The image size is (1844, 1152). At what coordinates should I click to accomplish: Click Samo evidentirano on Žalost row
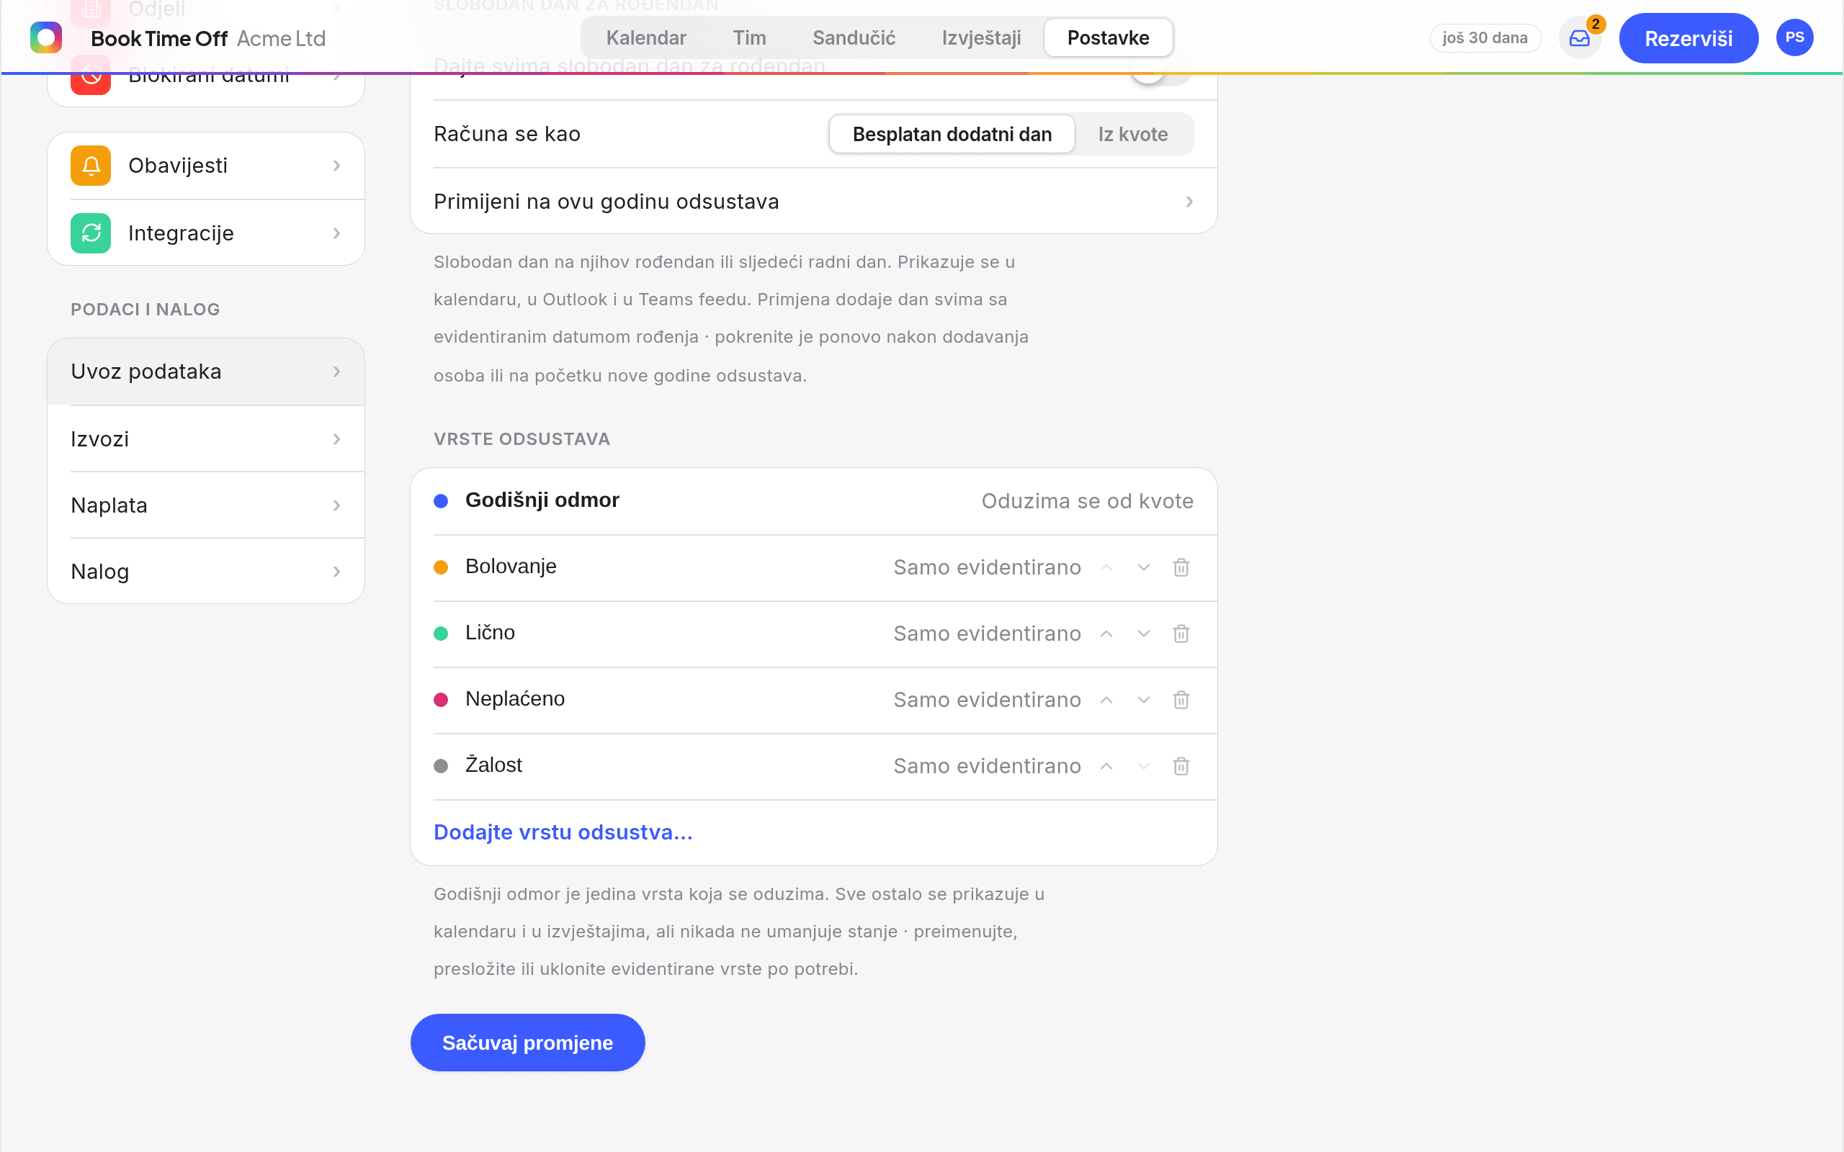pos(987,767)
